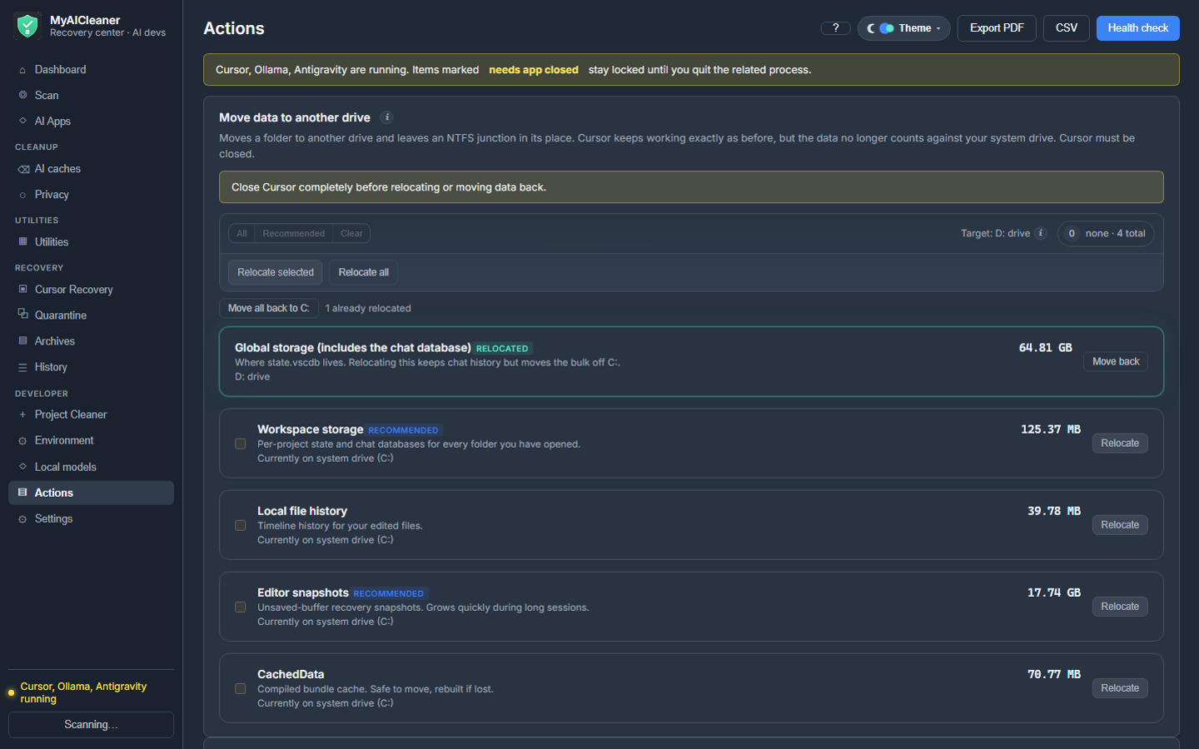Screen dimensions: 1199x749
Task: Relocate the Workspace storage folder
Action: pos(1120,444)
